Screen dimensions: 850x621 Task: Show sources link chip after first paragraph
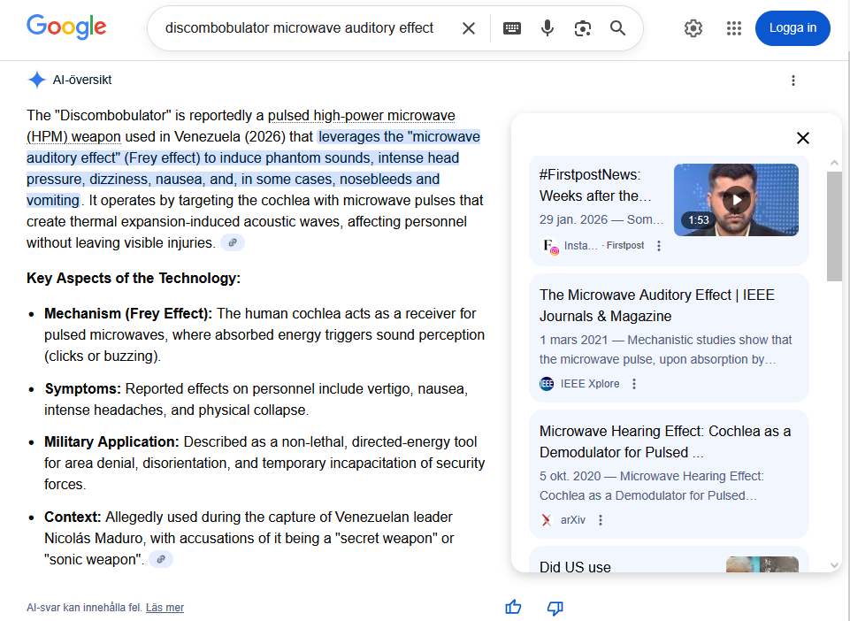233,243
